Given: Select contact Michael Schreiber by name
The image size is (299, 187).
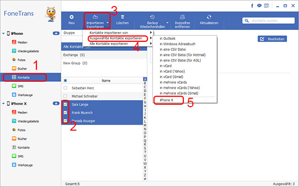Looking at the screenshot, I should [x=85, y=96].
